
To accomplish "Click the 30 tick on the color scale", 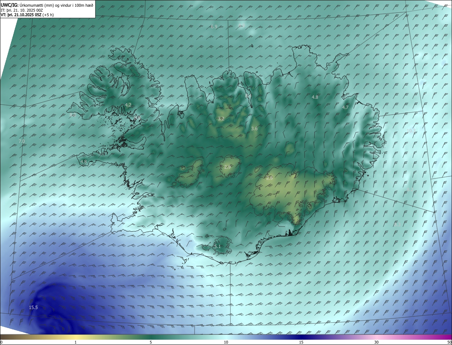I will pos(376,342).
